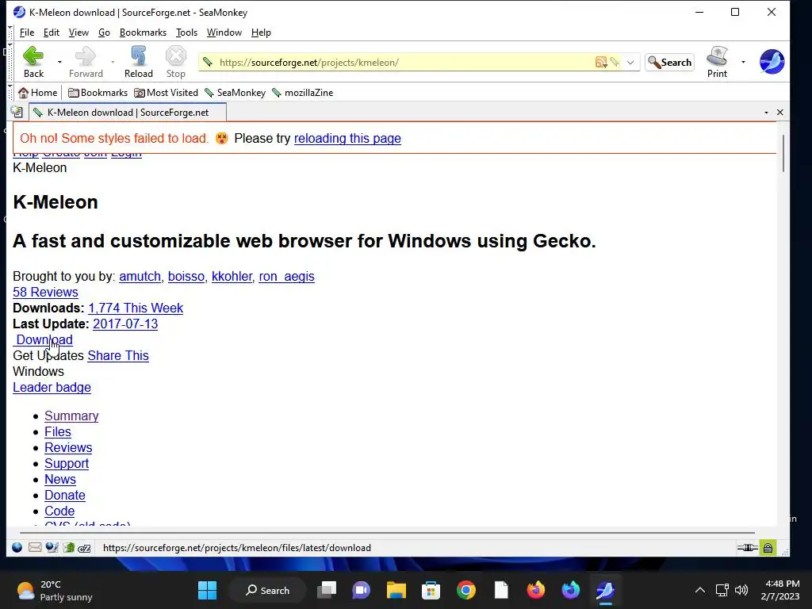This screenshot has width=812, height=609.
Task: Open the Bookmarks folder in toolbar
Action: (98, 93)
